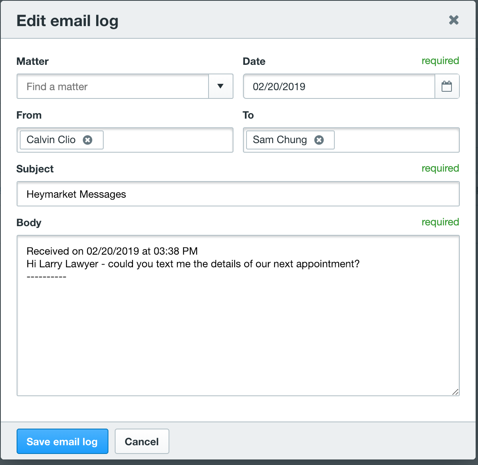Click the Hi Larry Lawyer message line
The image size is (478, 465).
193,264
